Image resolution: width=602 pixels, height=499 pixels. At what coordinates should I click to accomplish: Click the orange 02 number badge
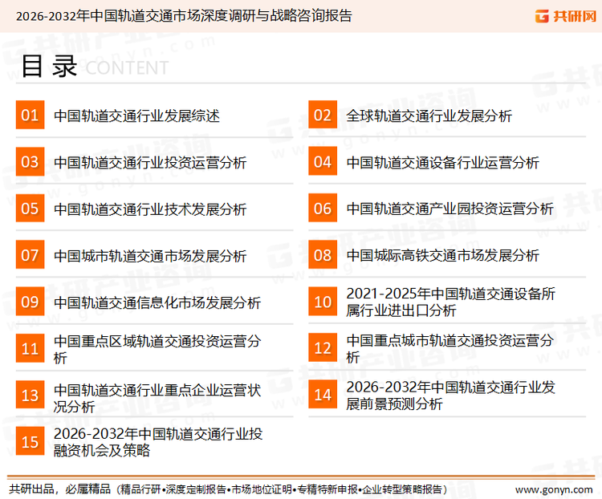(x=323, y=115)
